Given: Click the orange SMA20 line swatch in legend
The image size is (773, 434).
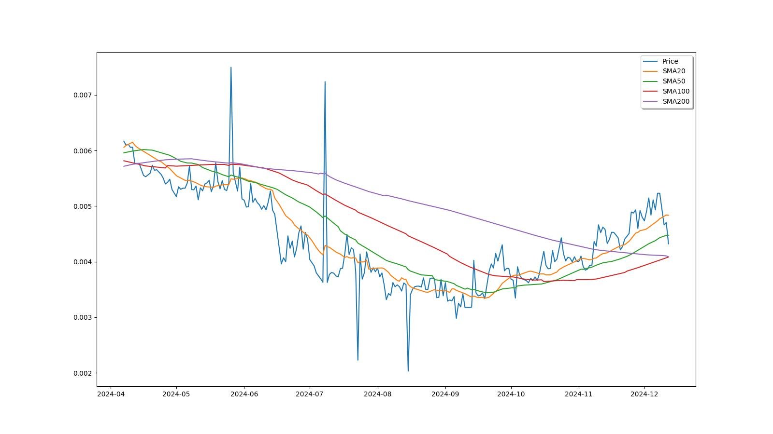Looking at the screenshot, I should 651,71.
